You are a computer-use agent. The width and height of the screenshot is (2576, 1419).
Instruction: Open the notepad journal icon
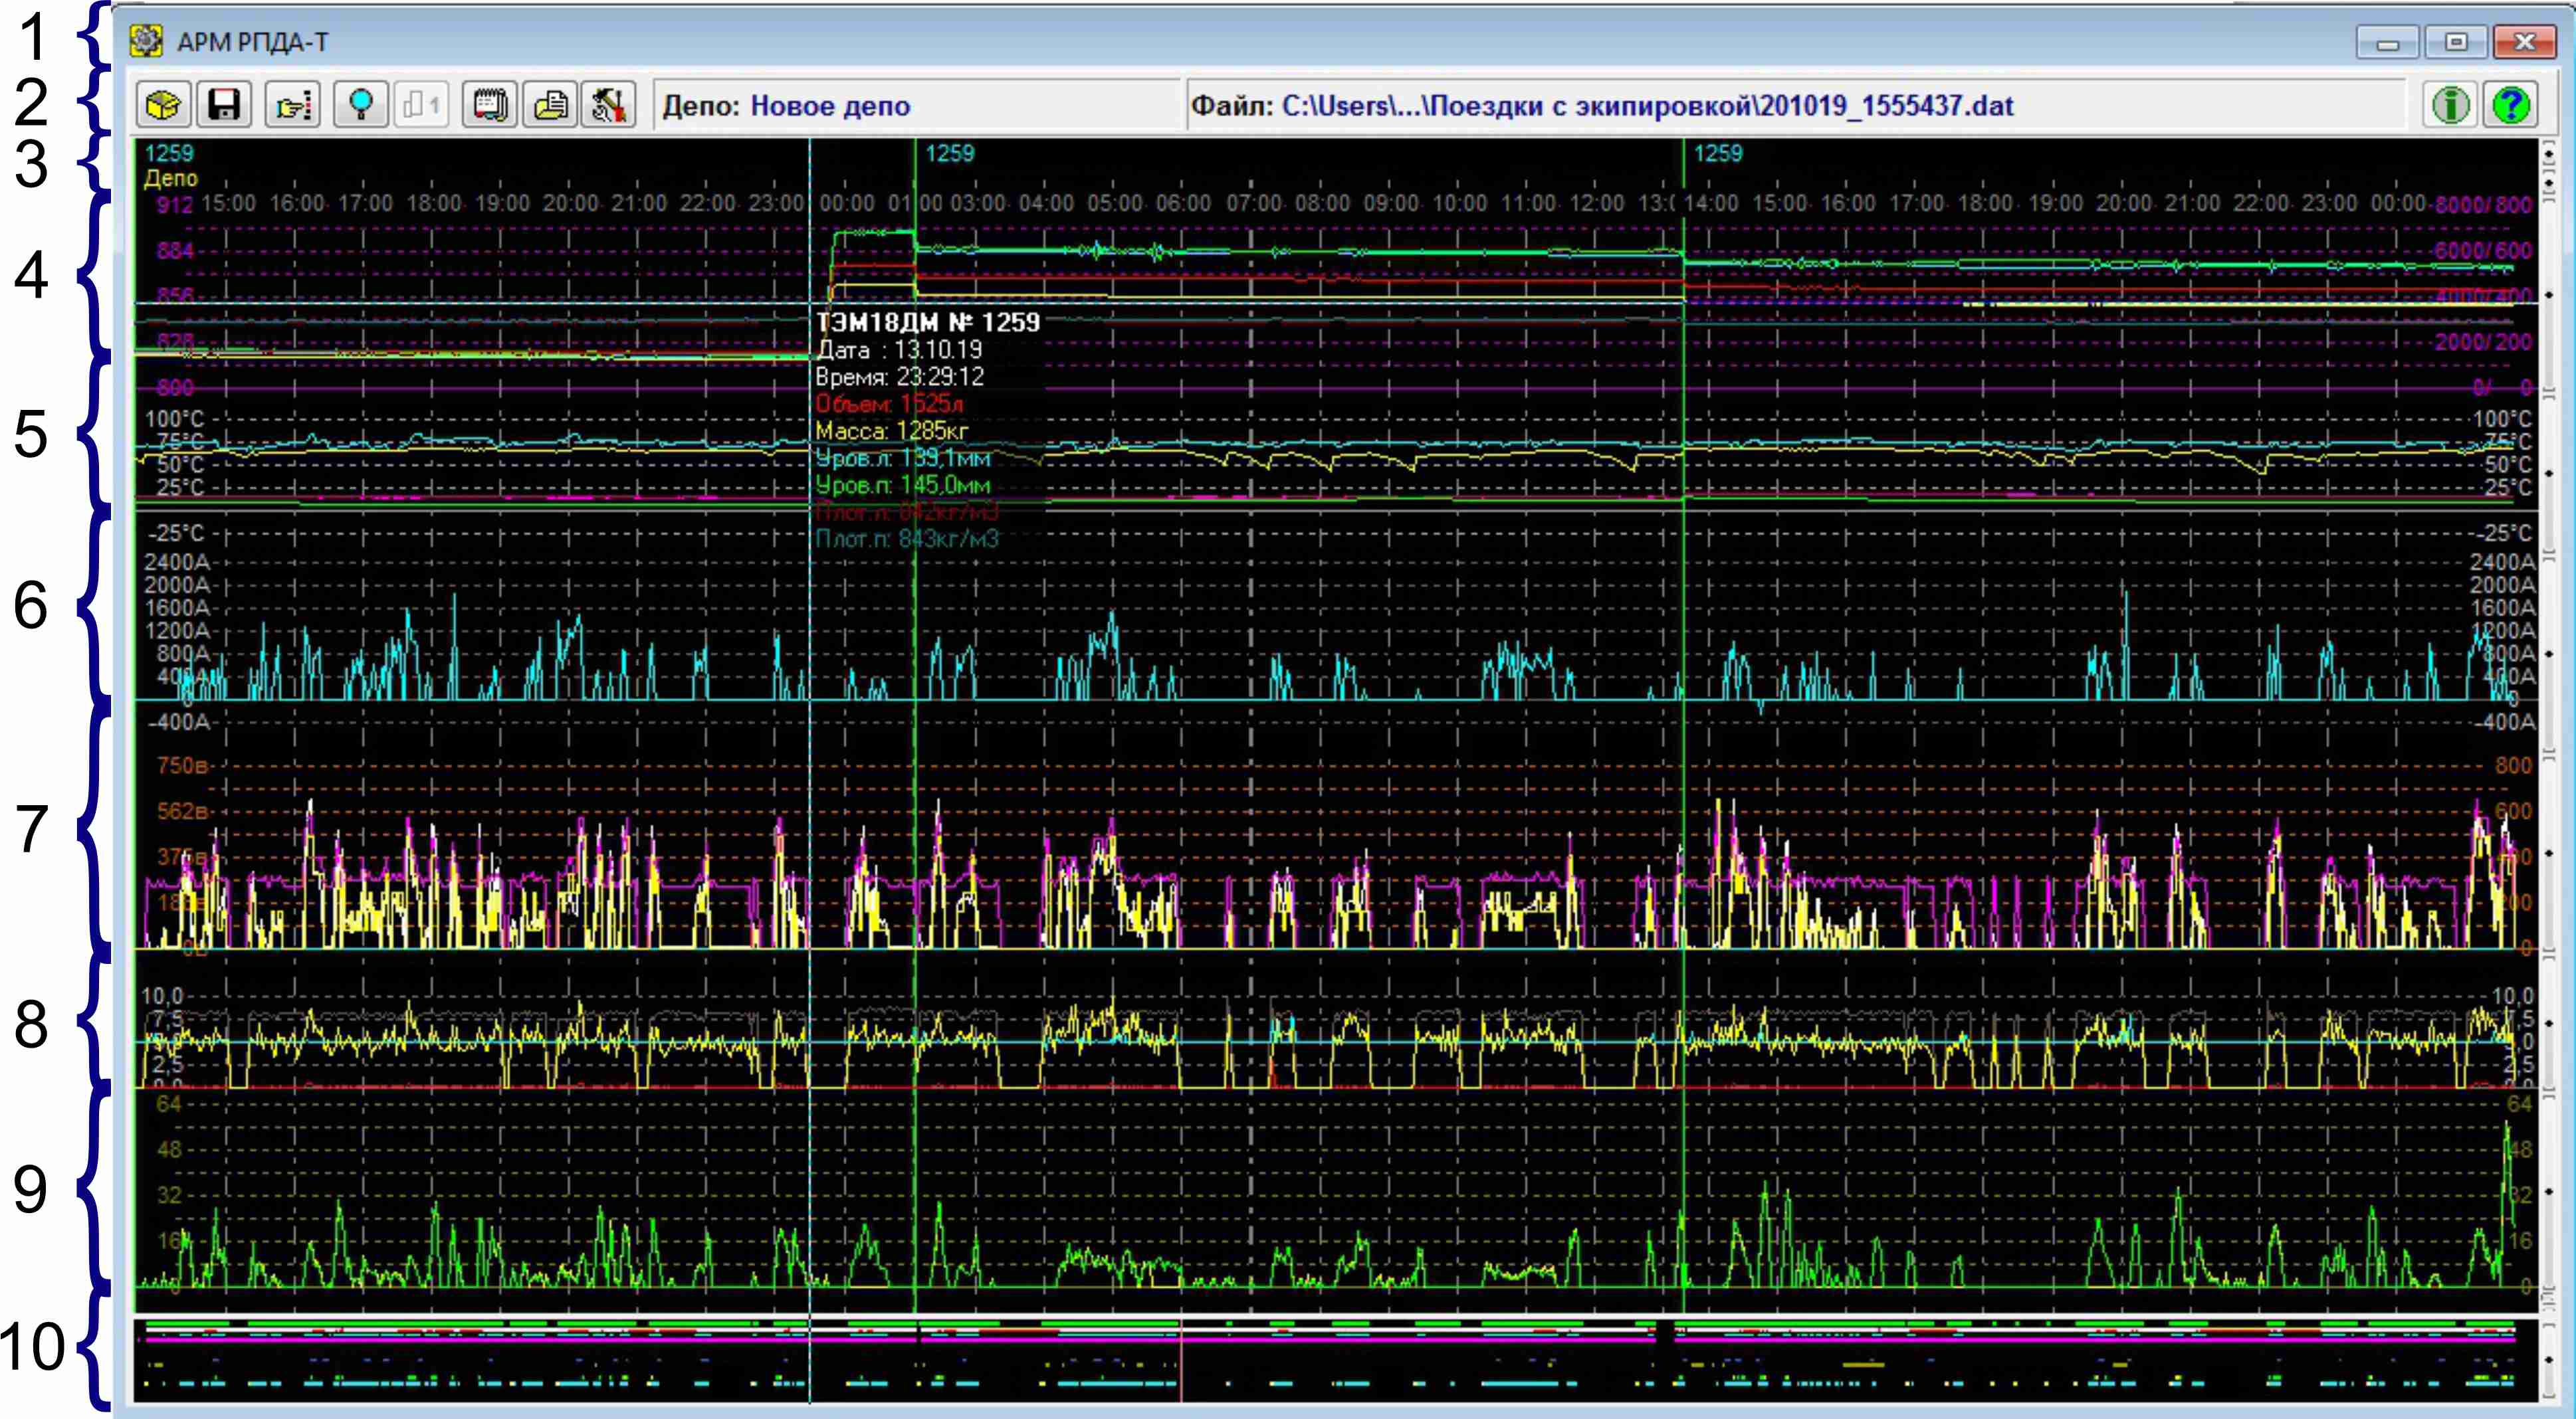point(490,105)
